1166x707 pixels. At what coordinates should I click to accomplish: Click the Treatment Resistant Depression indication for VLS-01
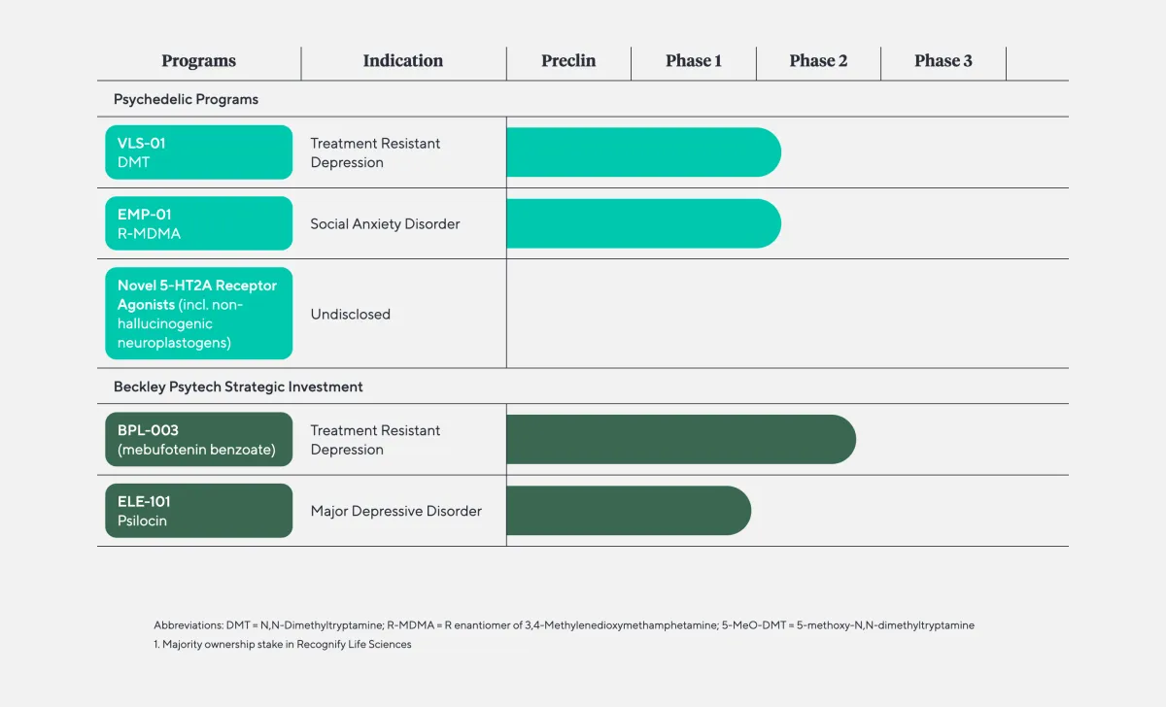[x=375, y=152]
